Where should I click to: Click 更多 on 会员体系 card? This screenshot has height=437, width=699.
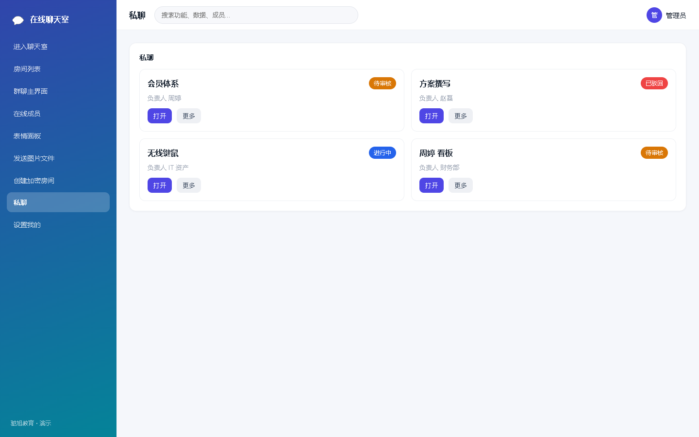click(x=189, y=116)
